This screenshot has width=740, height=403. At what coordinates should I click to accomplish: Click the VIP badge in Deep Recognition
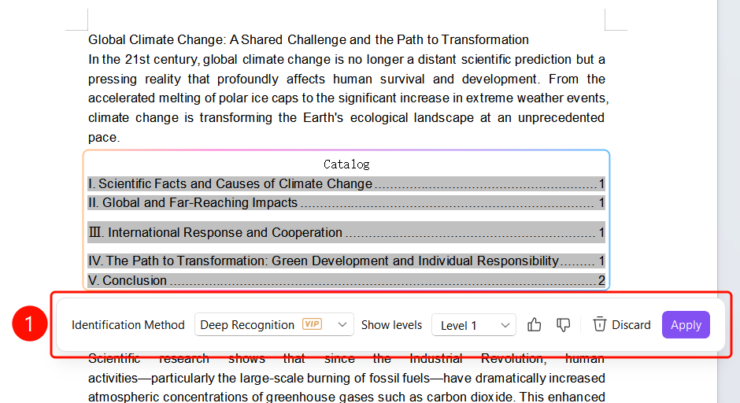coord(312,324)
